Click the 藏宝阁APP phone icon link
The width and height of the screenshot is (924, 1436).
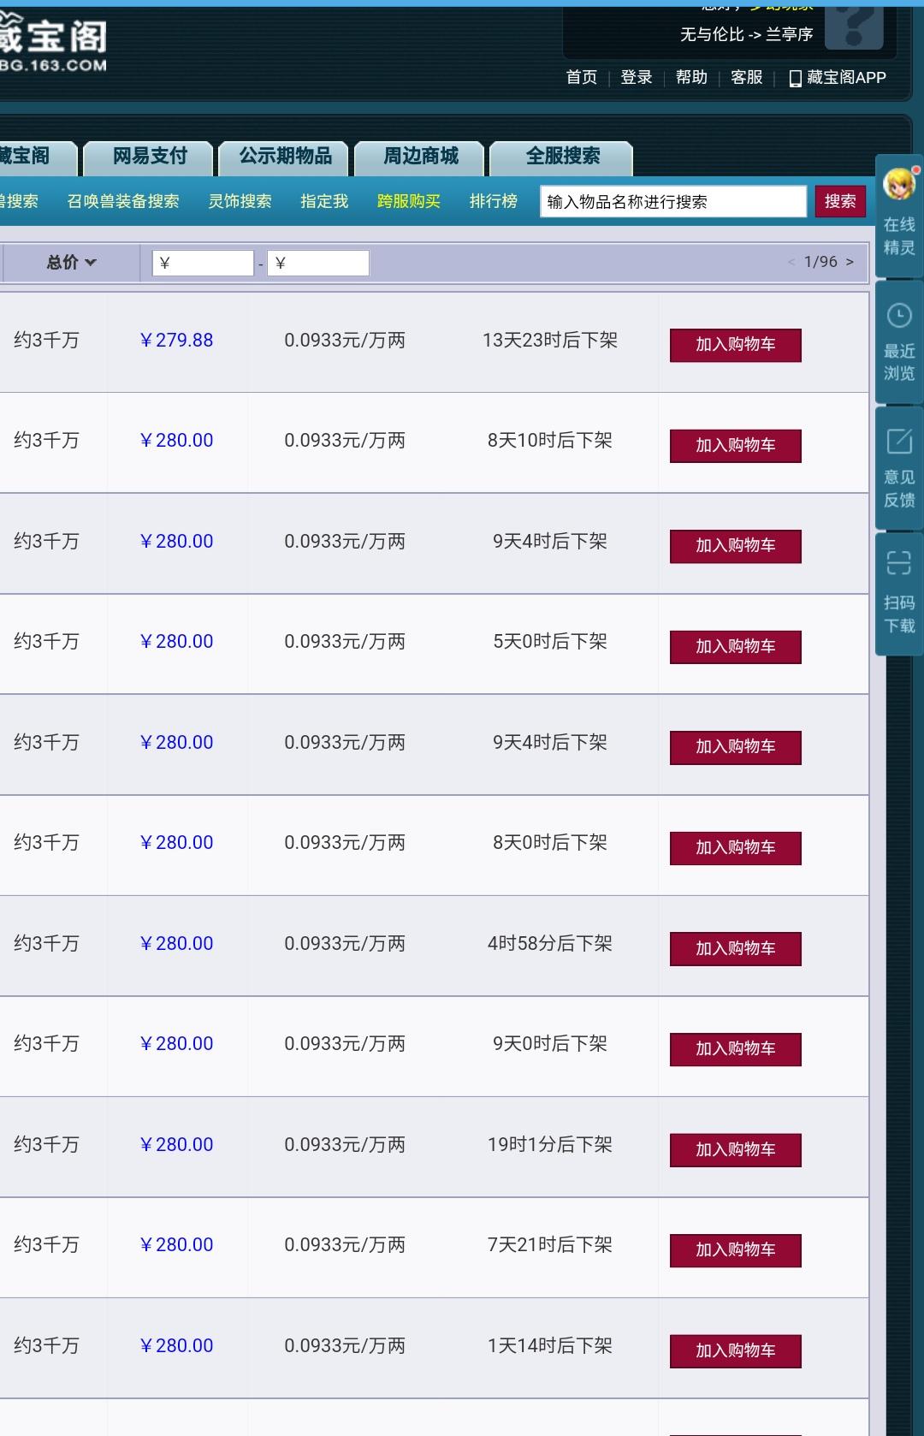click(x=795, y=78)
